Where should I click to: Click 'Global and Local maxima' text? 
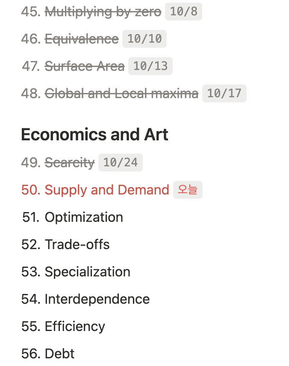click(x=121, y=93)
